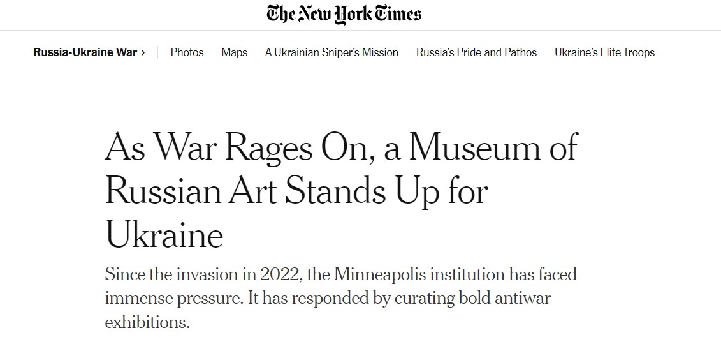Go to the Photos tab
721x358 pixels.
(x=187, y=52)
